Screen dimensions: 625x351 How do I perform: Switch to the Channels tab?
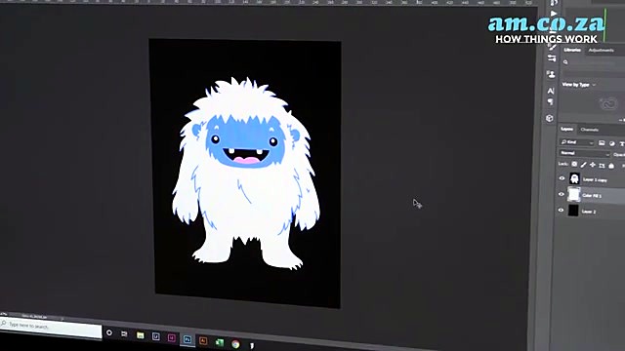[590, 130]
